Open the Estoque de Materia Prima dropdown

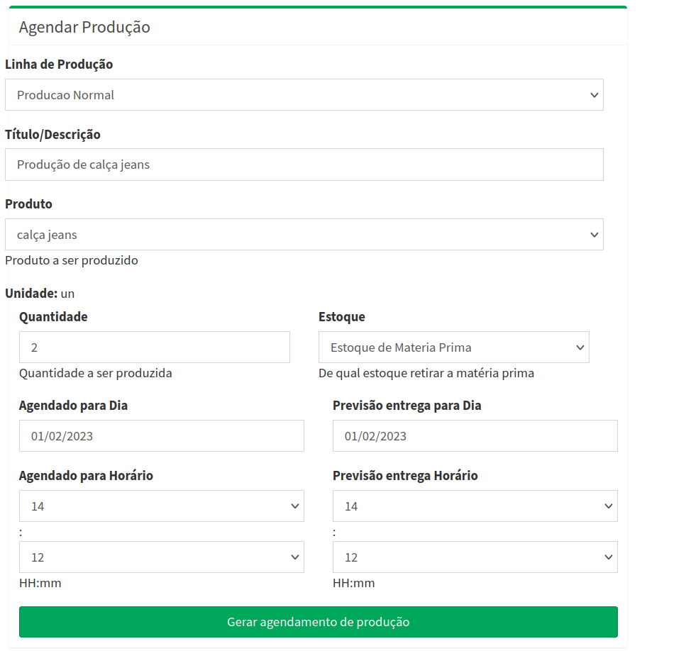pos(453,347)
